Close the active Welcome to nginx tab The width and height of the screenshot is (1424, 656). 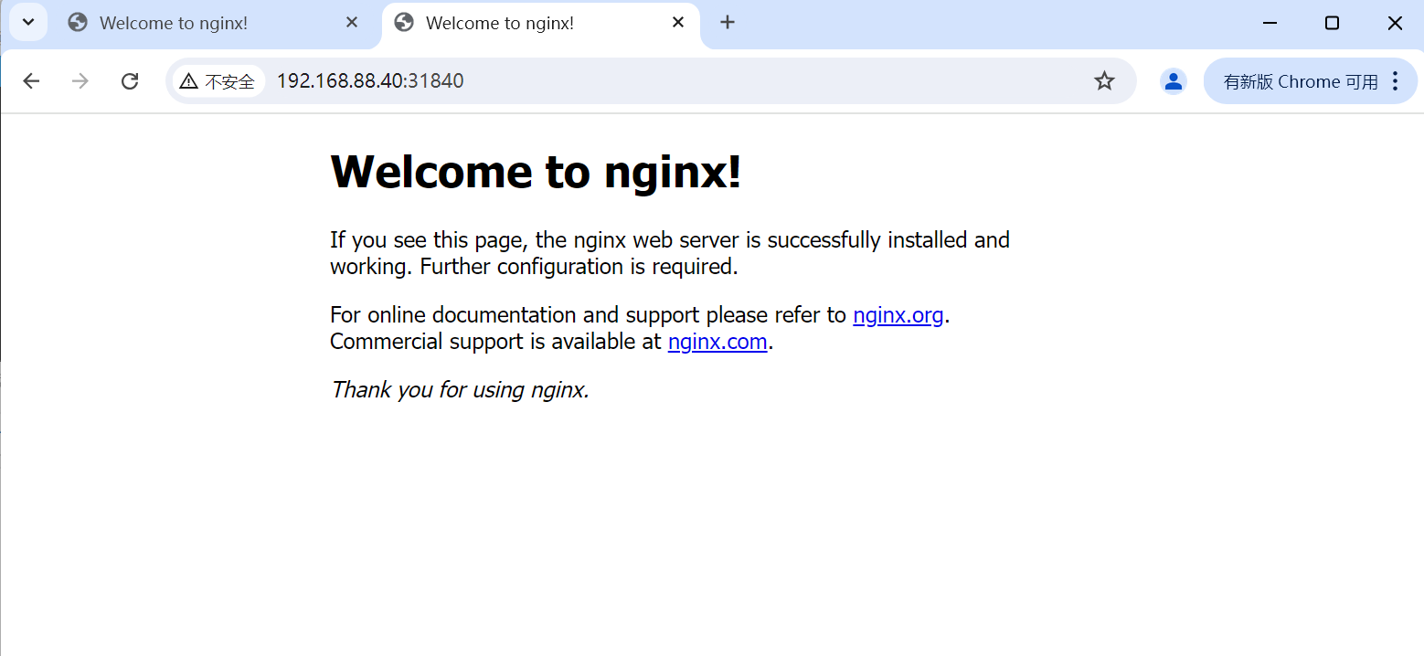click(678, 22)
